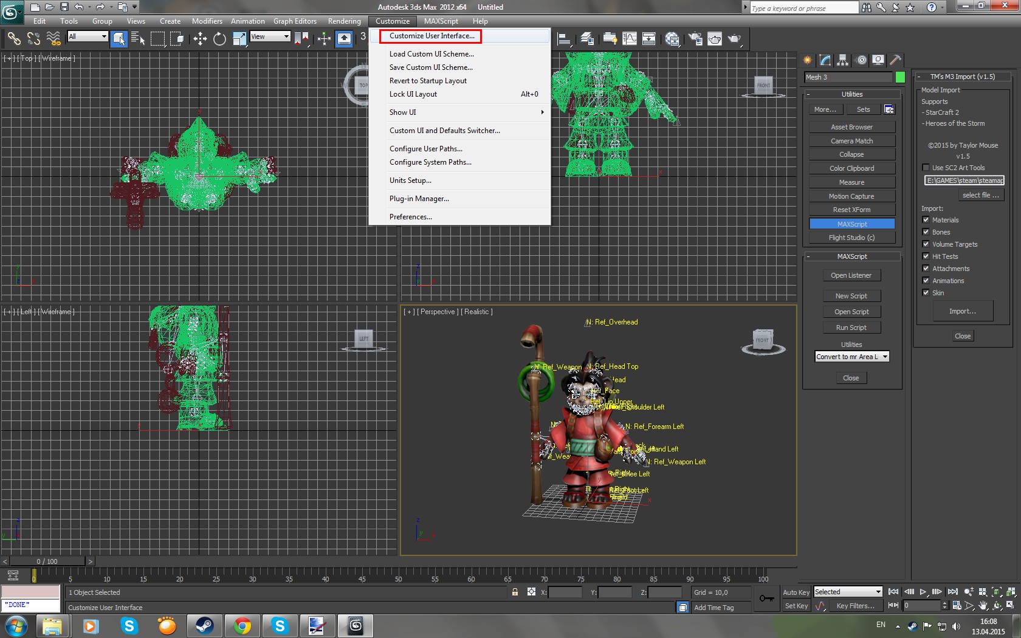The height and width of the screenshot is (638, 1021).
Task: Uncheck the Attachments checkbox
Action: click(926, 269)
